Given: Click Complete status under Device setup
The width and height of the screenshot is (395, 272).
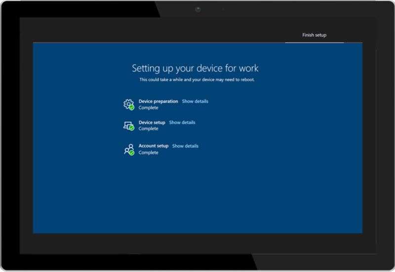Looking at the screenshot, I should tap(149, 129).
